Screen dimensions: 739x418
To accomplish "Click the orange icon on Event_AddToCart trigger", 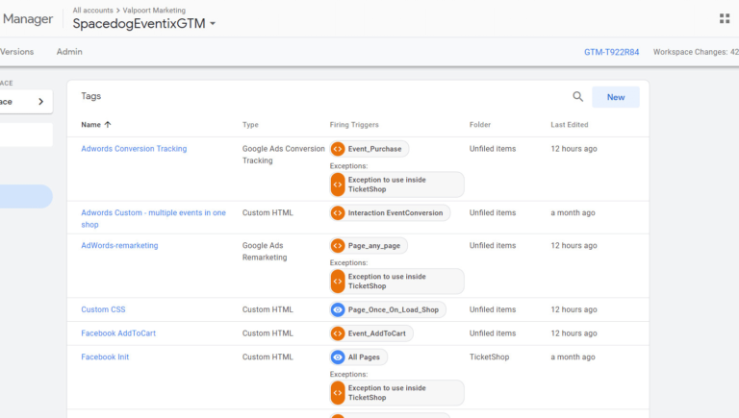I will [x=338, y=333].
